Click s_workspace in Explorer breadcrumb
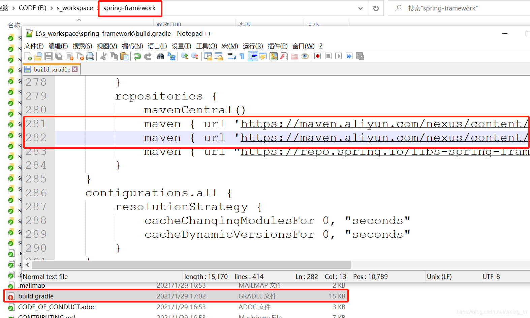Viewport: 530px width, 318px height. [75, 8]
